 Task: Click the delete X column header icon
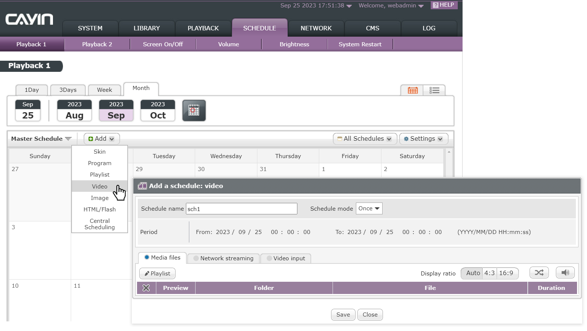(x=146, y=288)
